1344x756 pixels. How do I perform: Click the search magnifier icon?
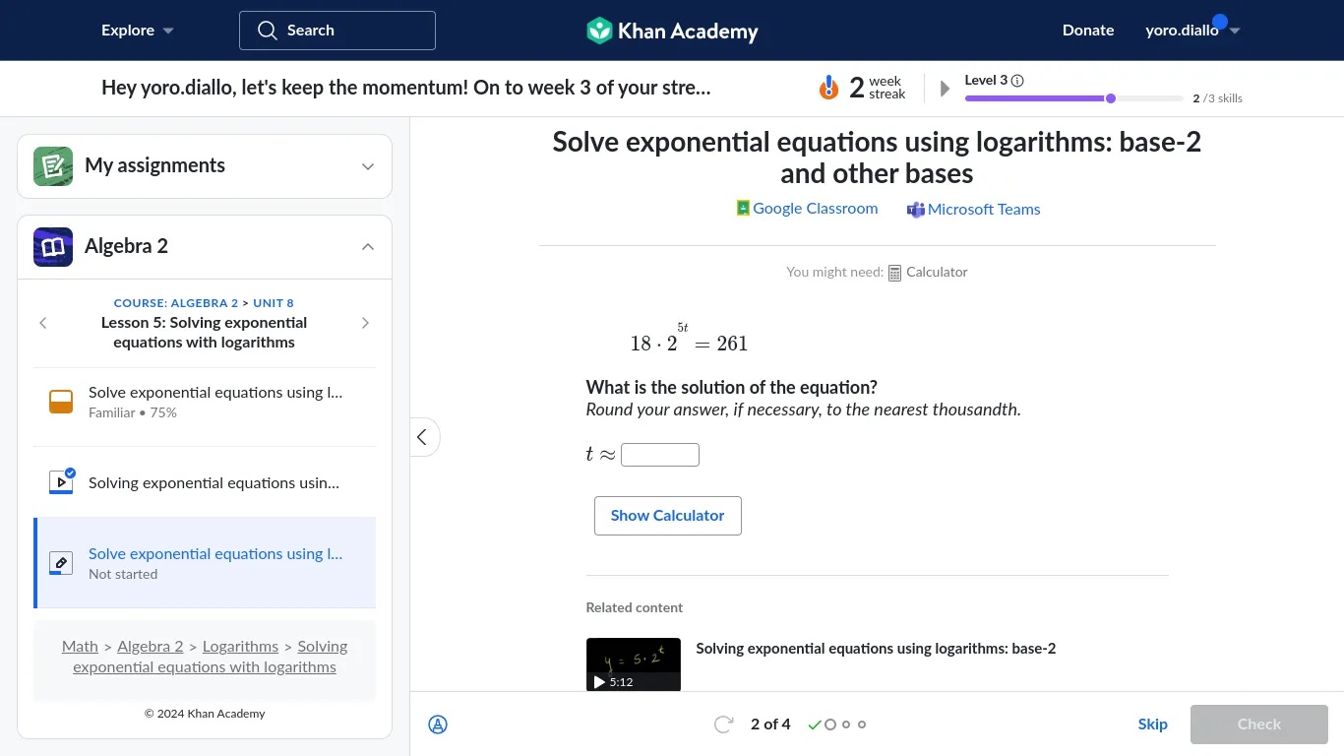click(x=267, y=31)
